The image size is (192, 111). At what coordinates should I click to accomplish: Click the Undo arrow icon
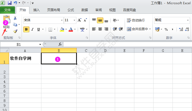[x=15, y=3]
